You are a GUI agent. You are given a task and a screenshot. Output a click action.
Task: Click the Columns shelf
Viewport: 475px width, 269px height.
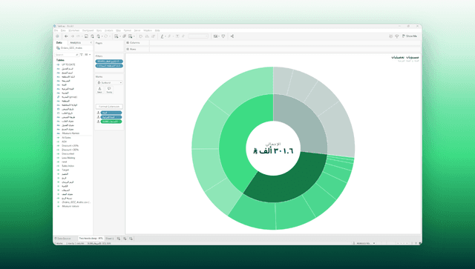tap(272, 43)
